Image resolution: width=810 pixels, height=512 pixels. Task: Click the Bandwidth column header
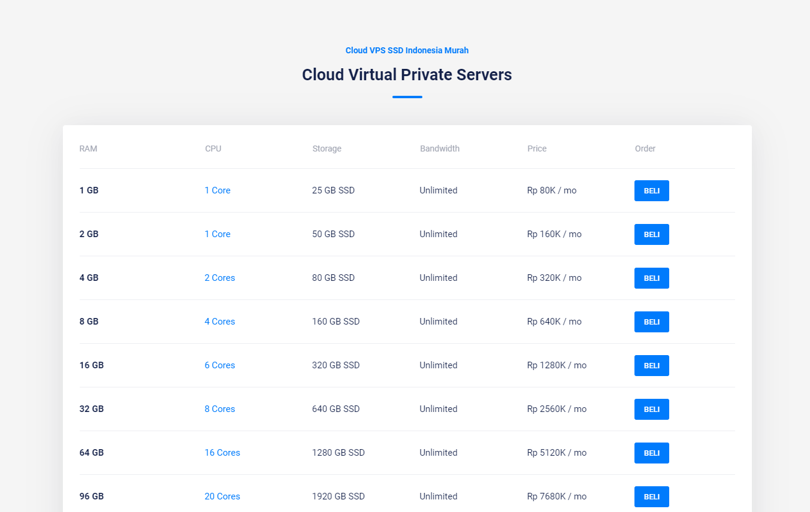pos(440,149)
